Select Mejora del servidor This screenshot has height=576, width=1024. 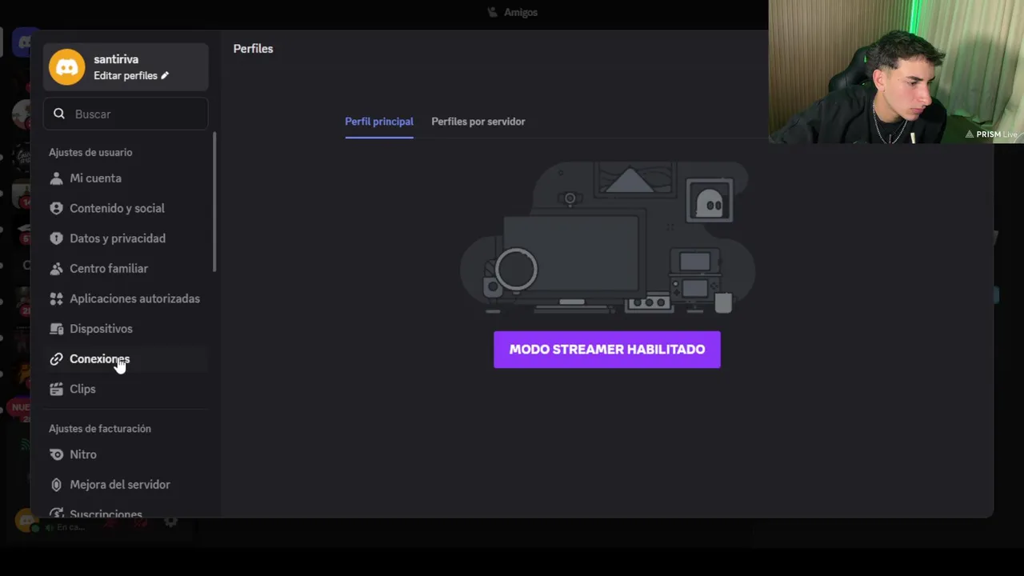tap(126, 485)
